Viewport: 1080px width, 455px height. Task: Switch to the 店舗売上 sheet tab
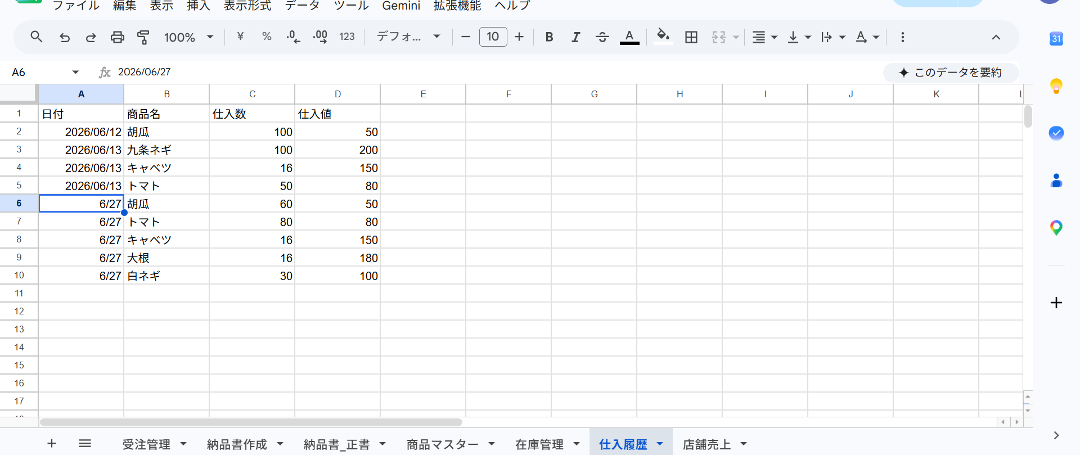[707, 444]
